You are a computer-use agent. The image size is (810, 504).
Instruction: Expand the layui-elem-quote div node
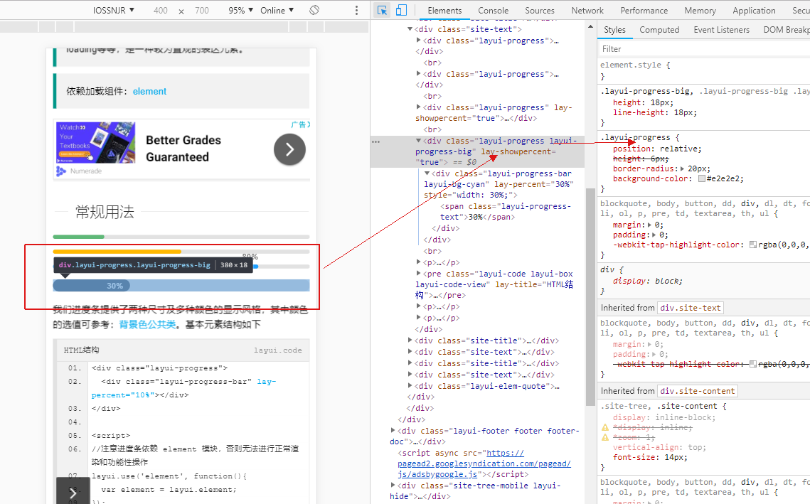click(410, 386)
